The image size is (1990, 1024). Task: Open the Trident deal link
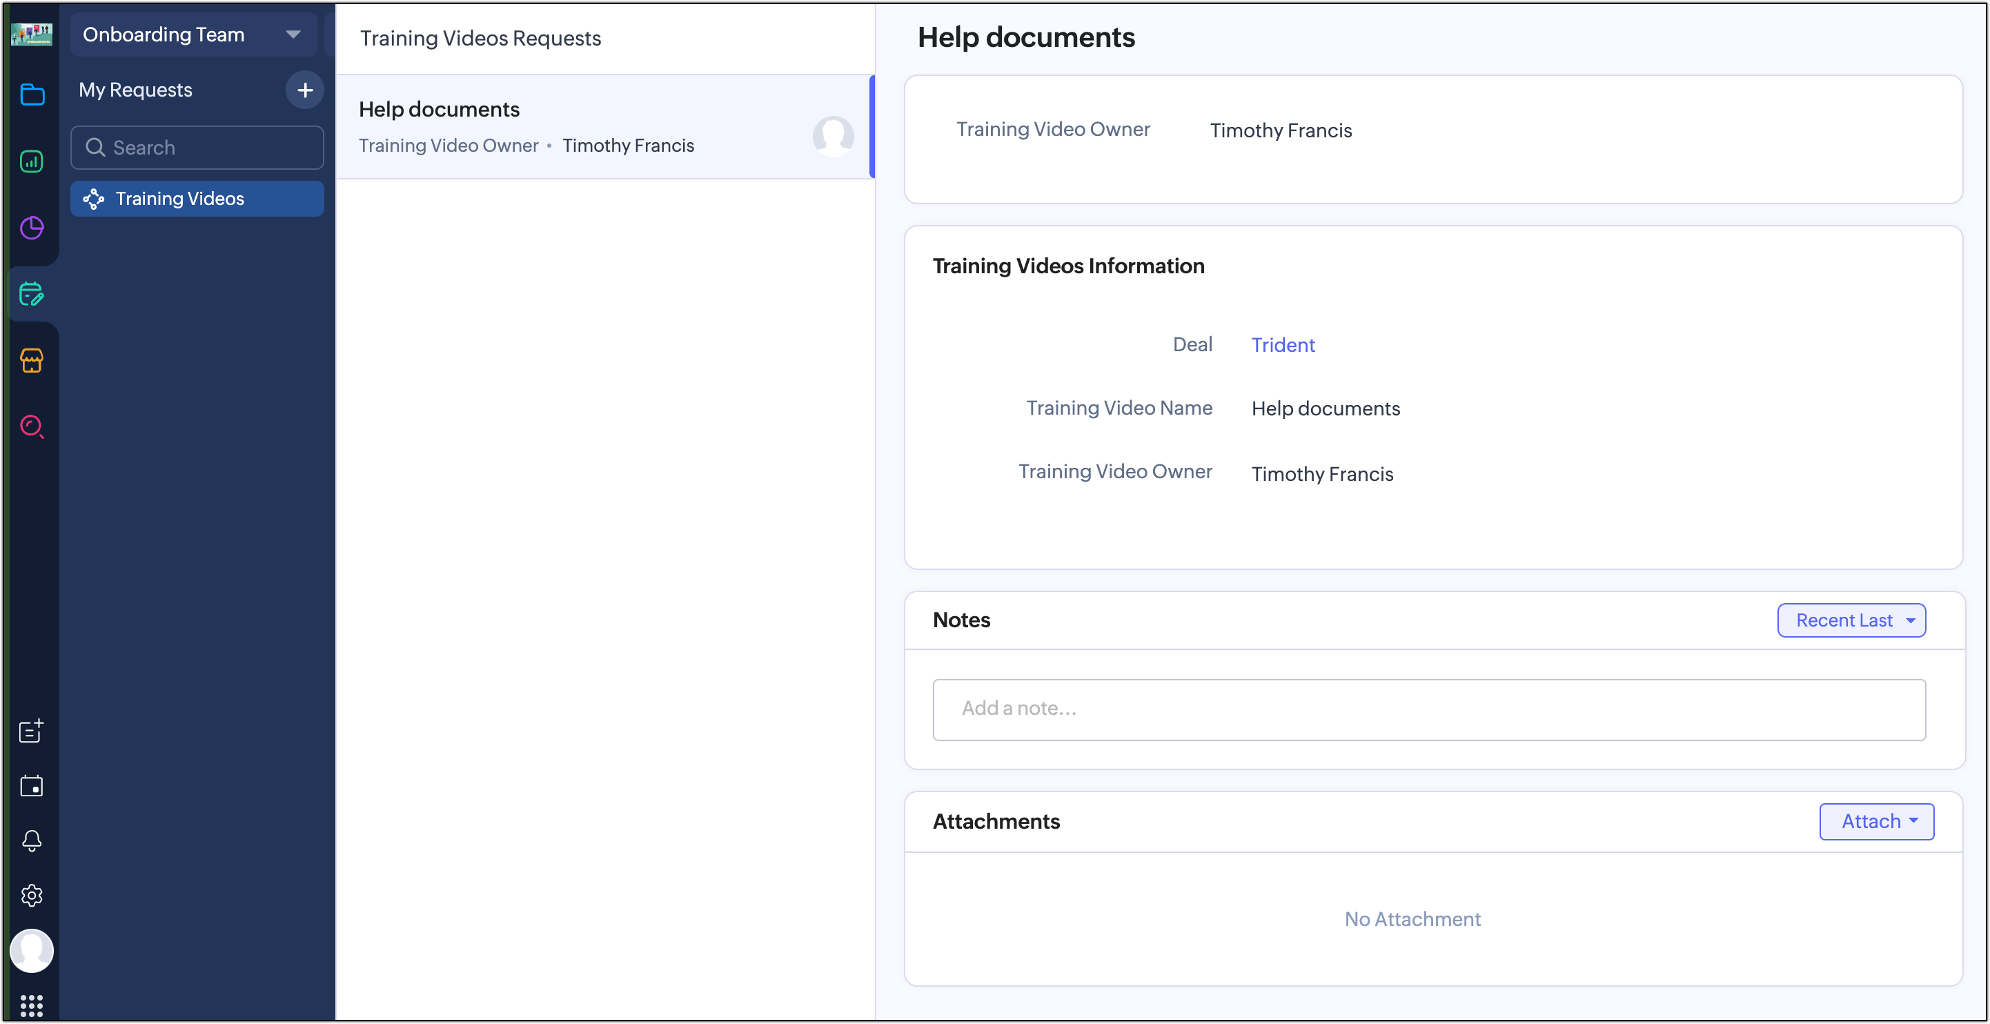tap(1282, 345)
